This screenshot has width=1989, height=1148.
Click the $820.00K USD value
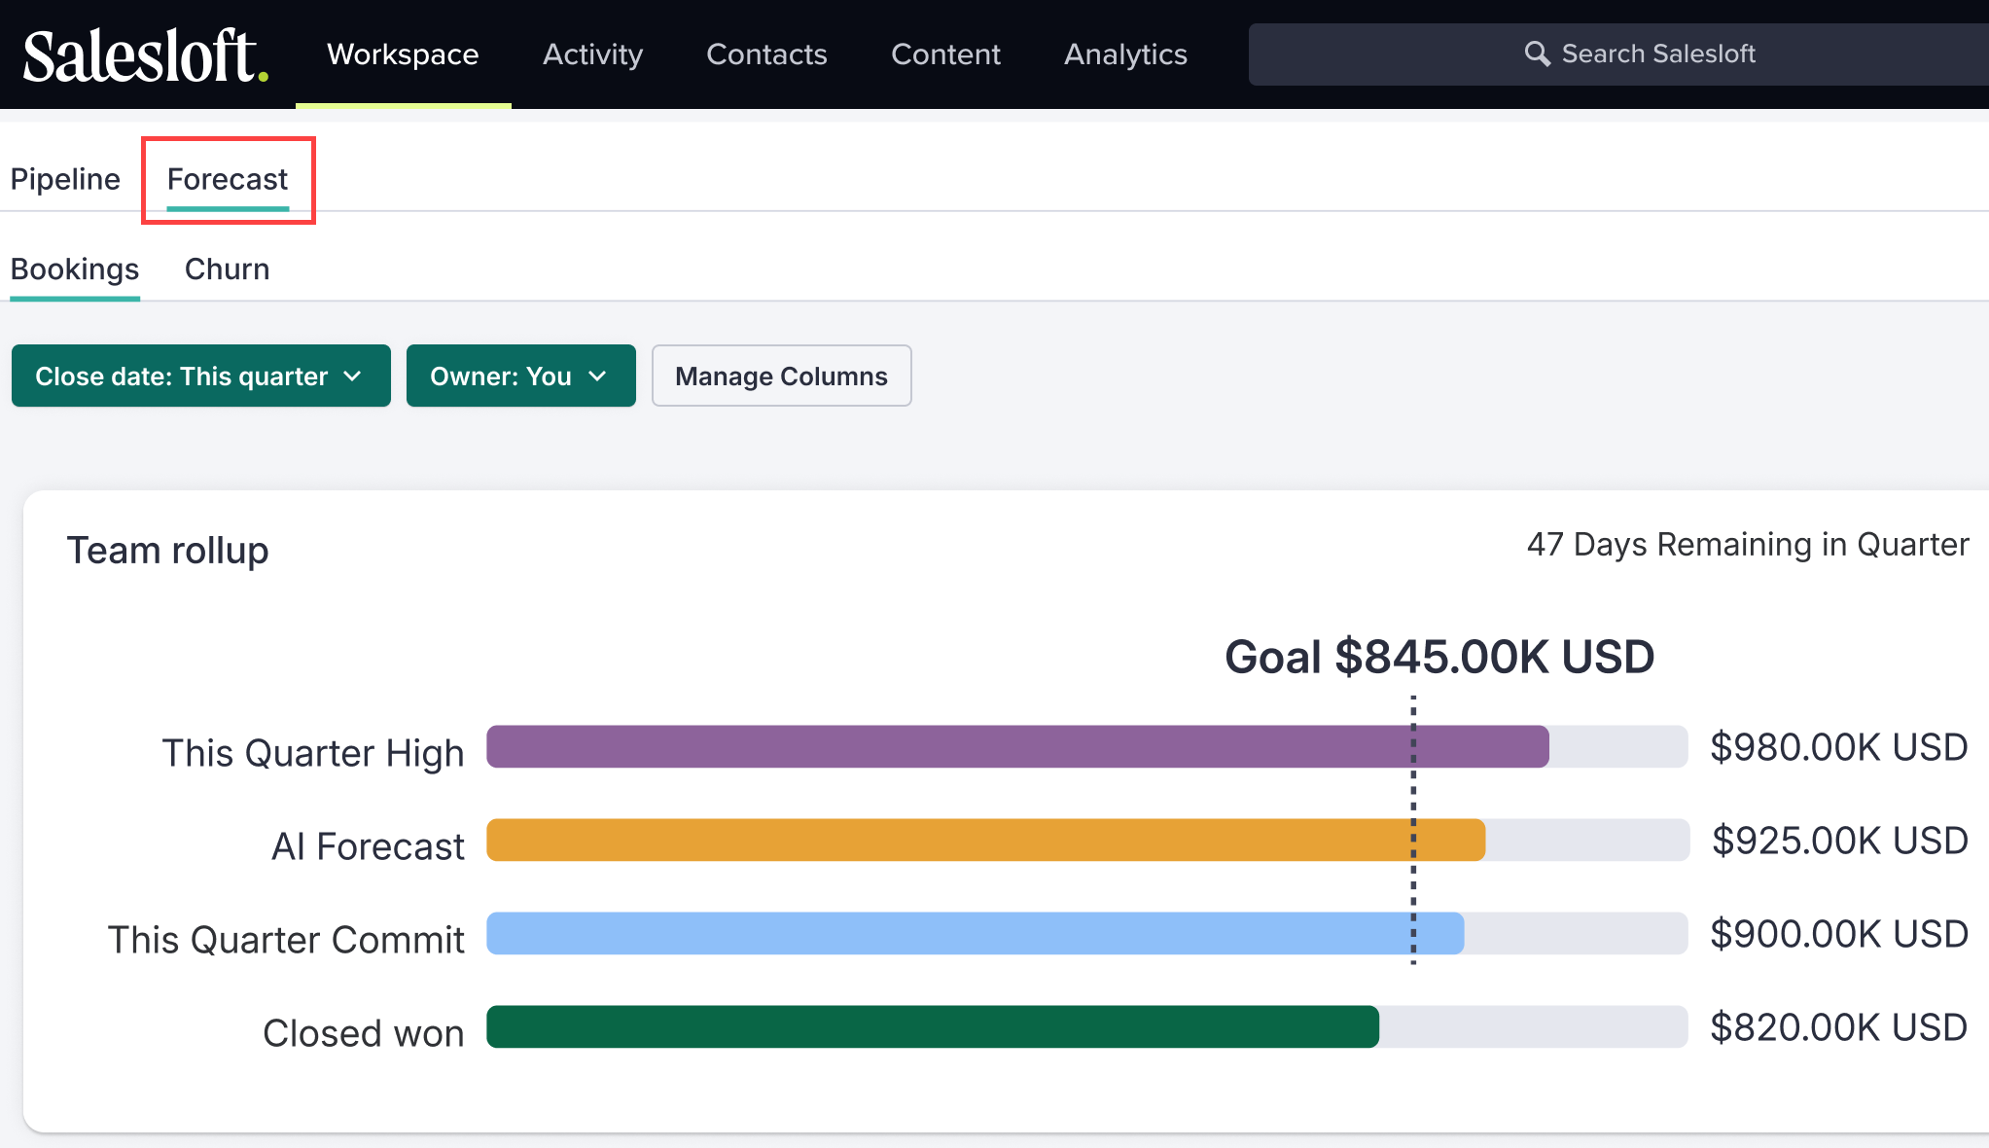pos(1839,1027)
